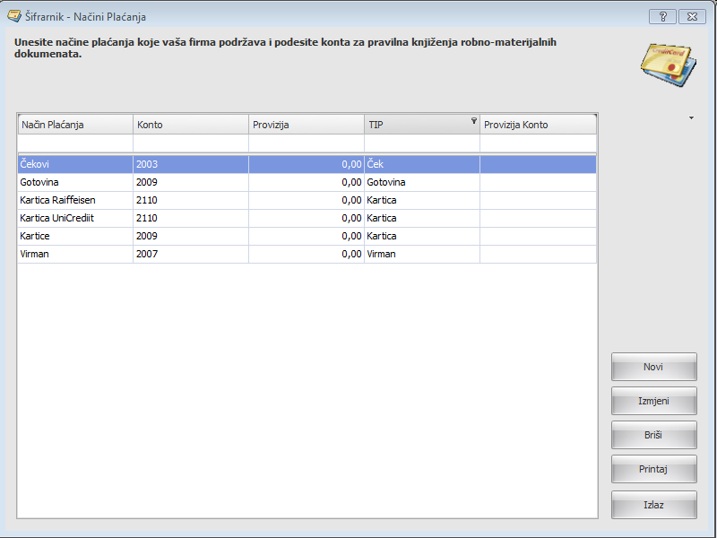Expand the small dropdown arrow below card icon
This screenshot has height=538, width=717.
[691, 118]
